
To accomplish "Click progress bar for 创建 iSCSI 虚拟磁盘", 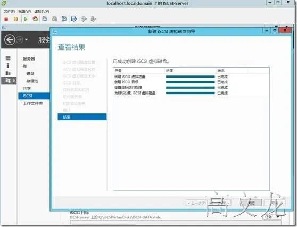I will [x=191, y=77].
